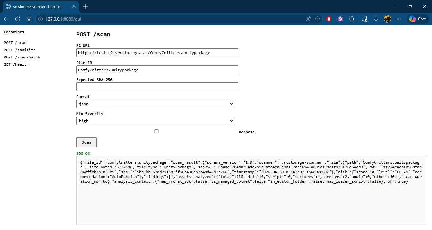This screenshot has height=230, width=432.
Task: Open the purple blocked-circle extension
Action: pyautogui.click(x=340, y=19)
